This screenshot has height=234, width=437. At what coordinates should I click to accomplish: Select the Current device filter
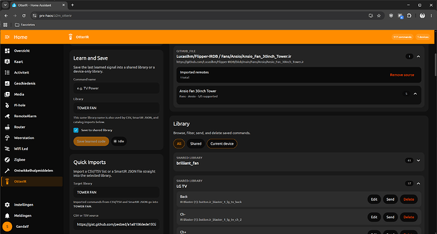[x=222, y=144]
